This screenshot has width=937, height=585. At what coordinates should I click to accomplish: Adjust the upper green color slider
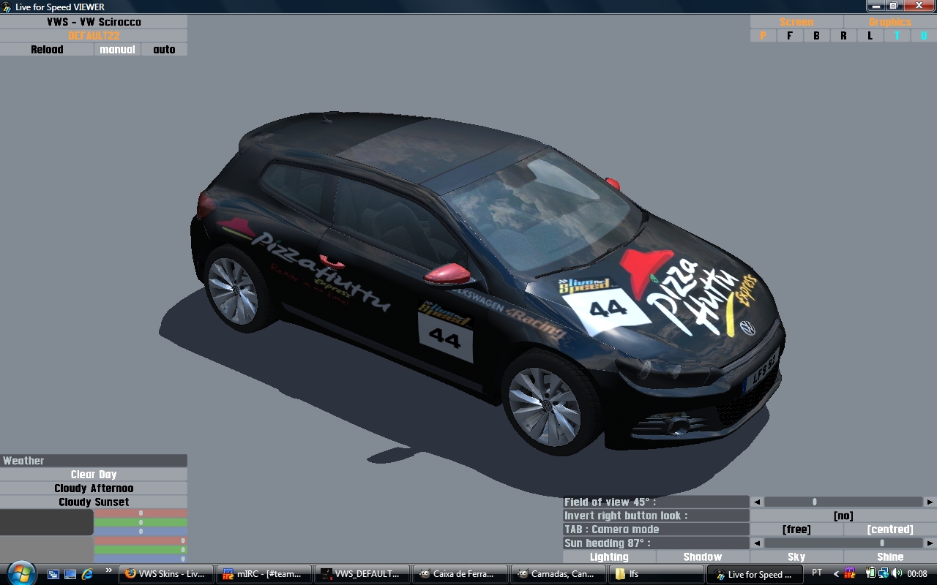click(x=141, y=522)
